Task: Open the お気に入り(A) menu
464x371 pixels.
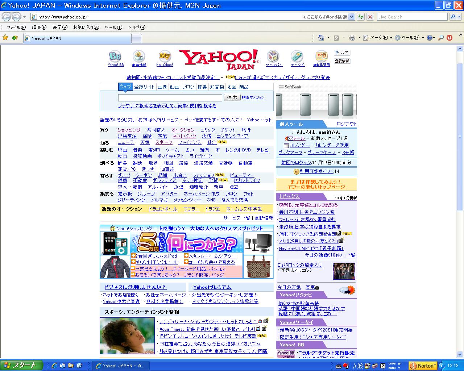Action: [86, 28]
